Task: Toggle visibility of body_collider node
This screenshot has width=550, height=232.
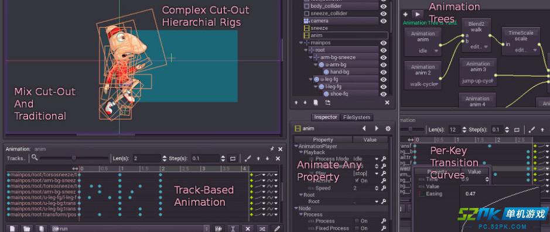Action: click(384, 6)
